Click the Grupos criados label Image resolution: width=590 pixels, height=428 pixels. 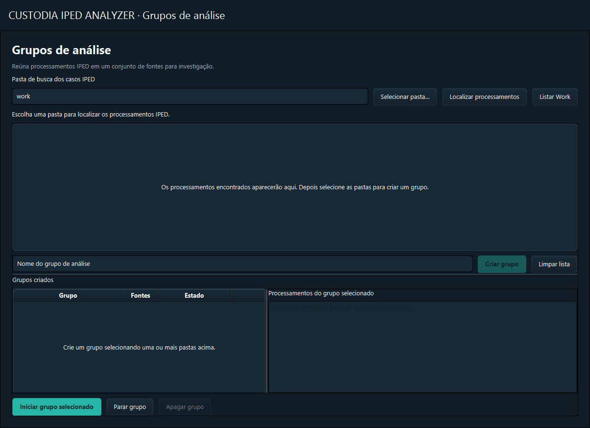(x=33, y=280)
